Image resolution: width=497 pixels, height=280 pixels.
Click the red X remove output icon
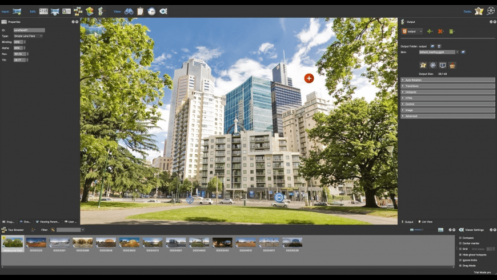tap(440, 31)
